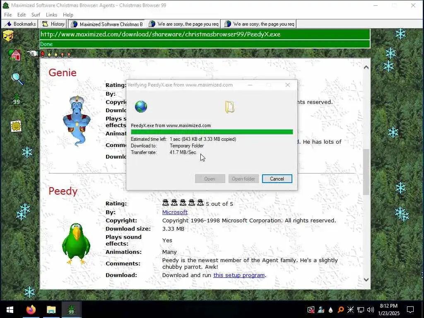The width and height of the screenshot is (424, 318).
Task: Click 'Temporary Folder' download destination text
Action: pos(187,146)
